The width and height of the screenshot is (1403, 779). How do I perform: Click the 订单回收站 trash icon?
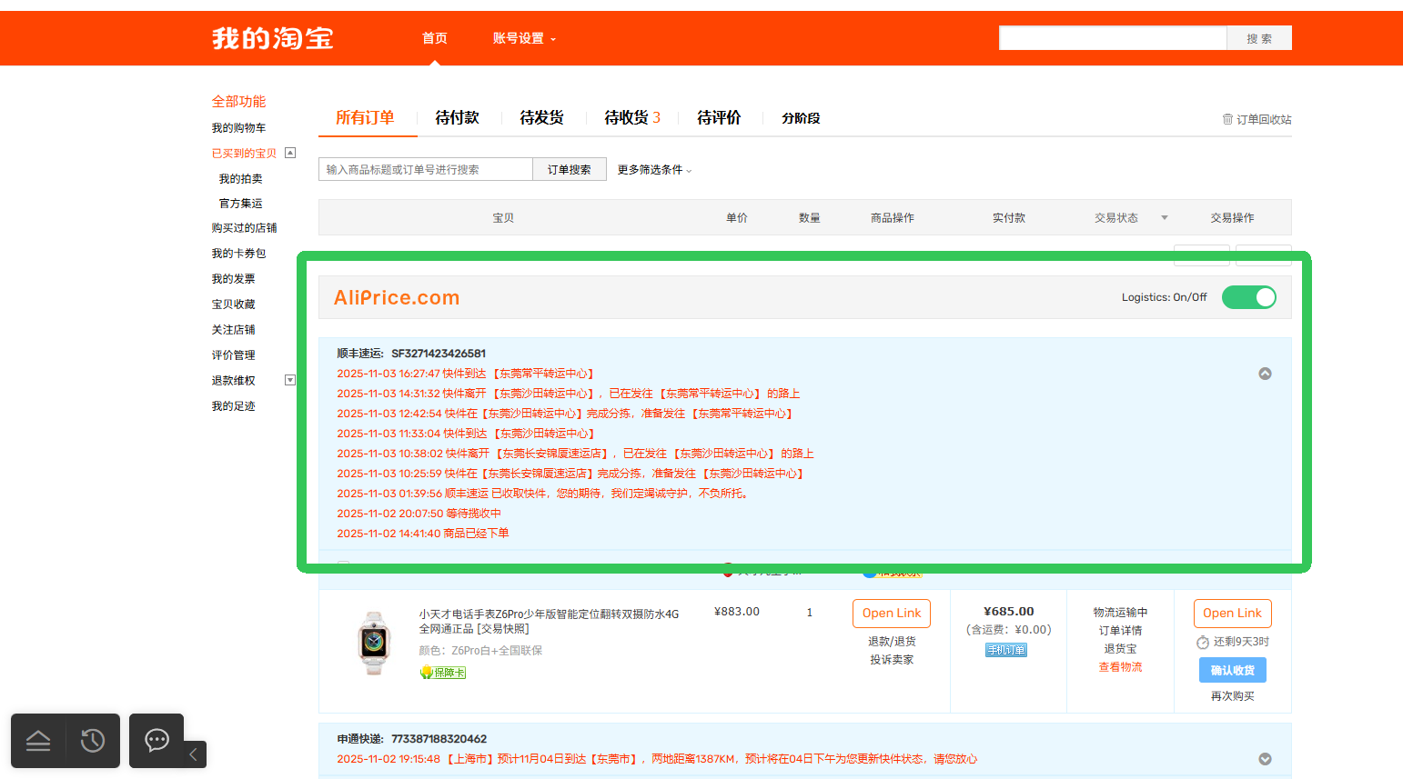(1227, 119)
